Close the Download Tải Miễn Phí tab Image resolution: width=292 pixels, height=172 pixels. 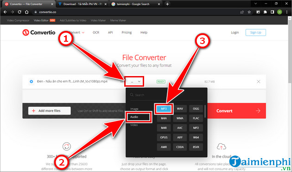106,4
